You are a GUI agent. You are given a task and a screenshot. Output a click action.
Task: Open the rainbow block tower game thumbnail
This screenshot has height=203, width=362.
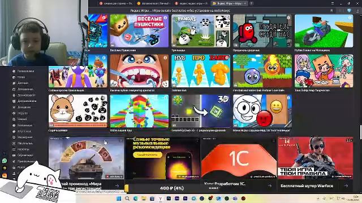pyautogui.click(x=139, y=111)
